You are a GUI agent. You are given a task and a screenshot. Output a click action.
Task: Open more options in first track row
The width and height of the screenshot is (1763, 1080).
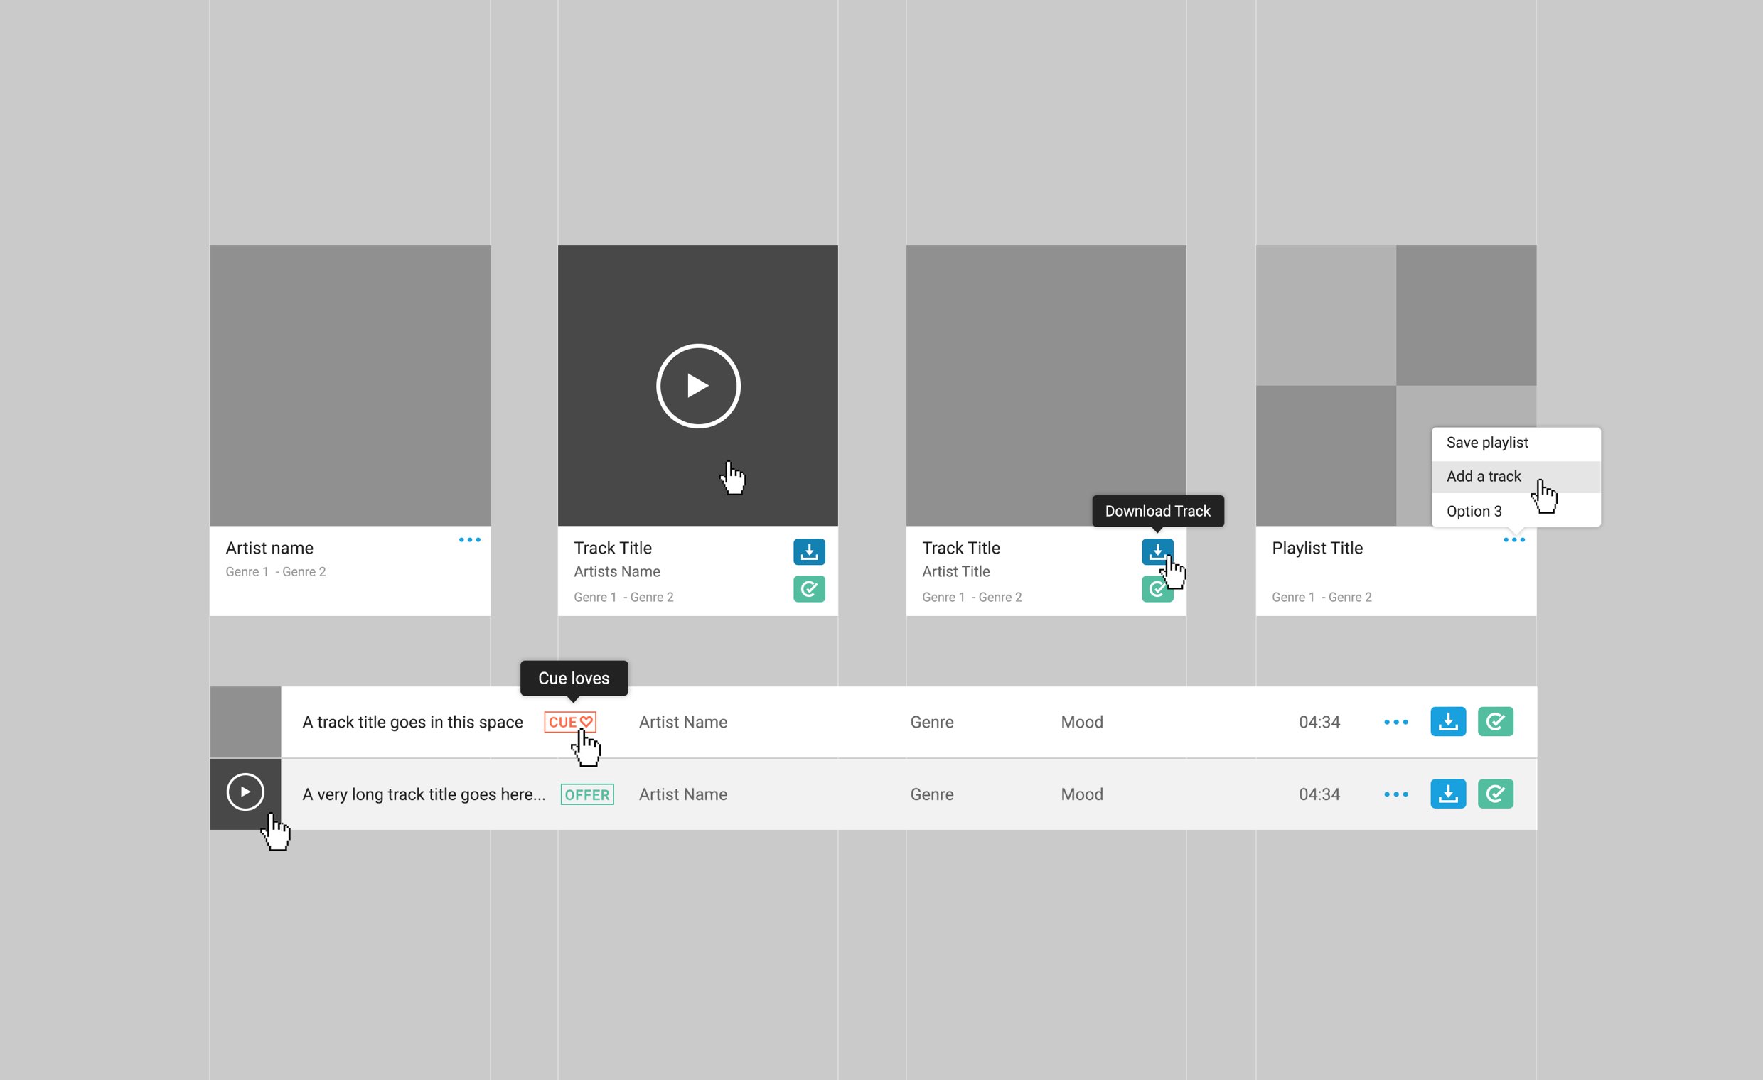click(1395, 722)
